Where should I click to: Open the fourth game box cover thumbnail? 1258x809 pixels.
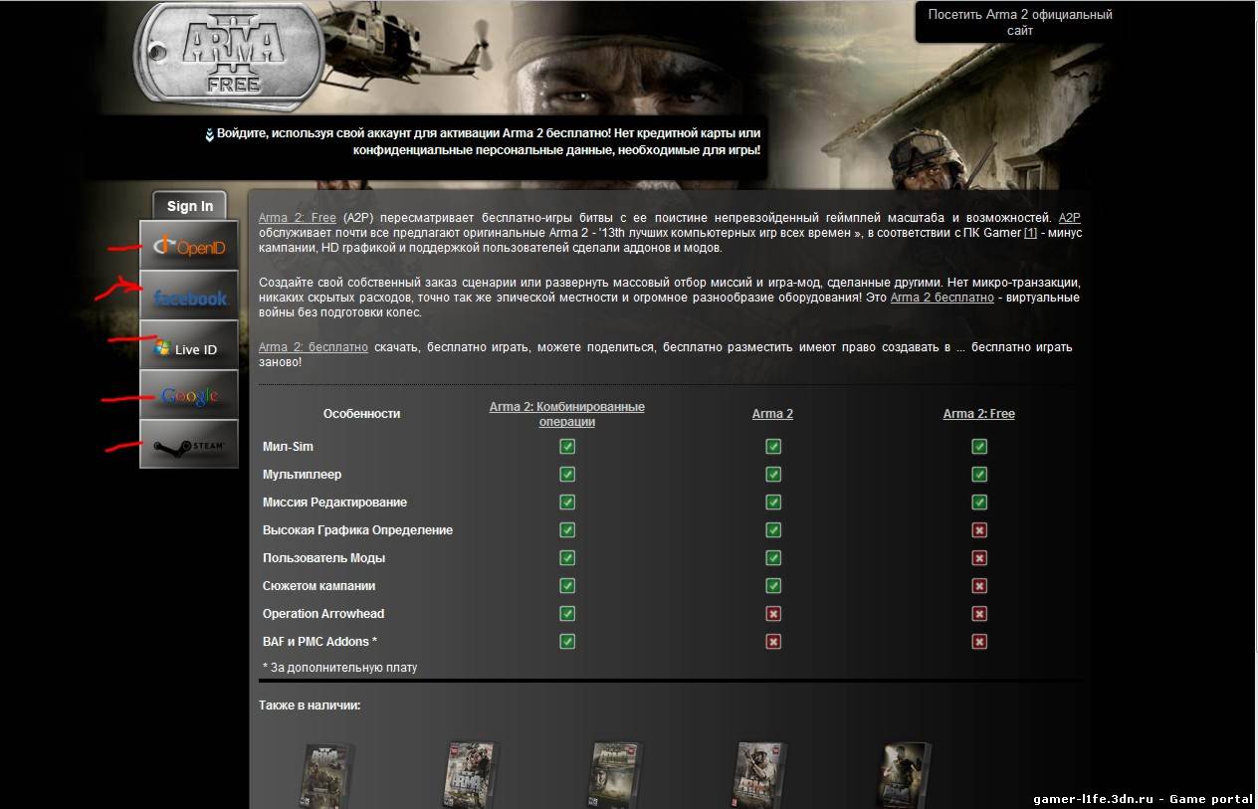click(x=761, y=773)
